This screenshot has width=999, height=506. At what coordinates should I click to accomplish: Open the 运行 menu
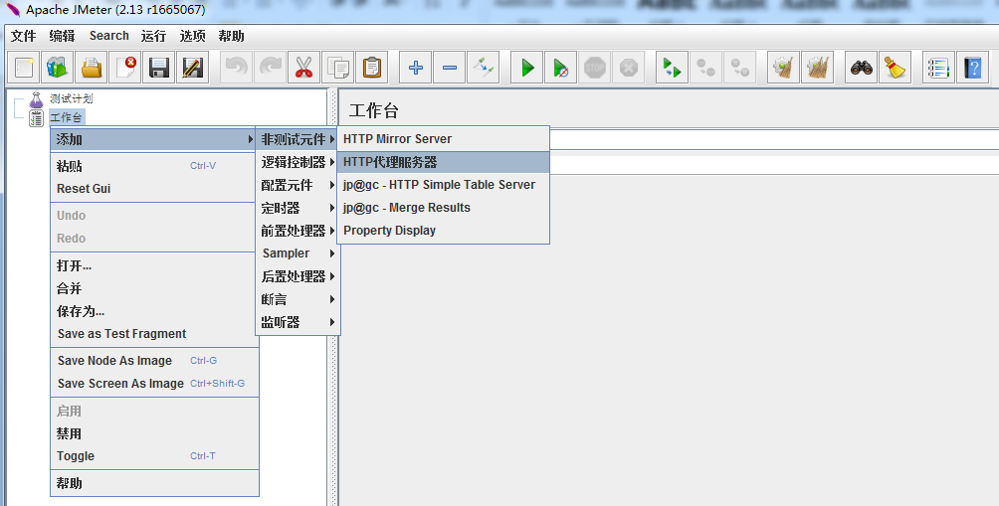[x=153, y=36]
